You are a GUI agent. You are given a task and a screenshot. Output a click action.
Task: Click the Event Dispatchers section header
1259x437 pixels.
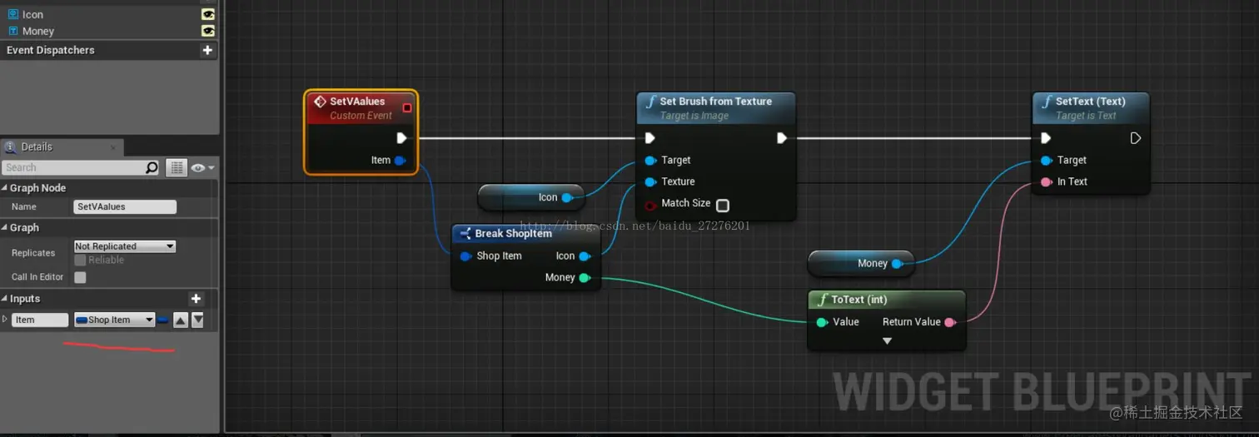51,50
